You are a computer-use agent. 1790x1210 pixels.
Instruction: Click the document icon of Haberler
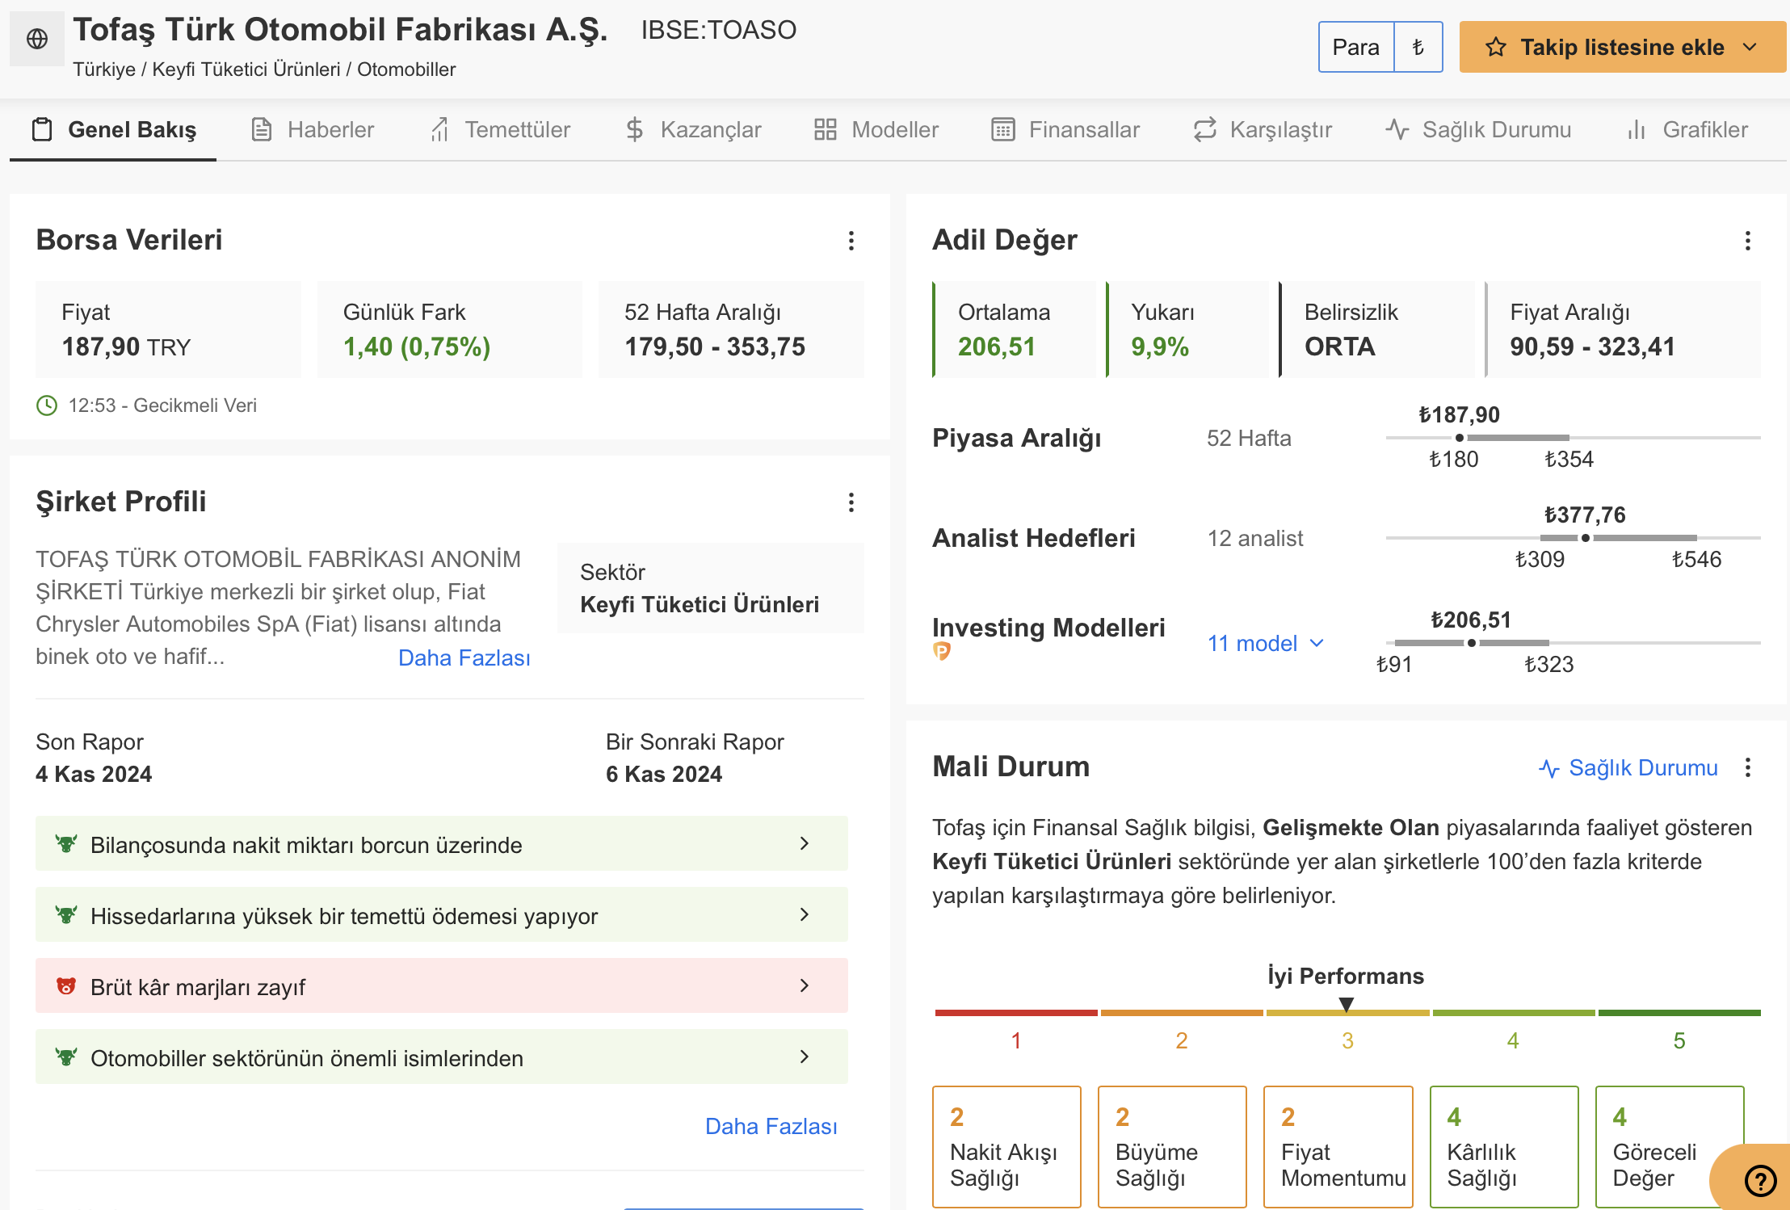(x=262, y=129)
